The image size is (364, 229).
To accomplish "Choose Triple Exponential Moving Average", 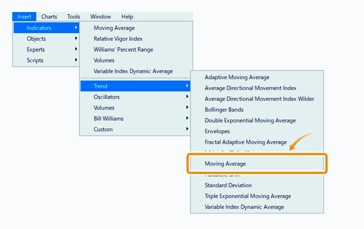I will 248,196.
